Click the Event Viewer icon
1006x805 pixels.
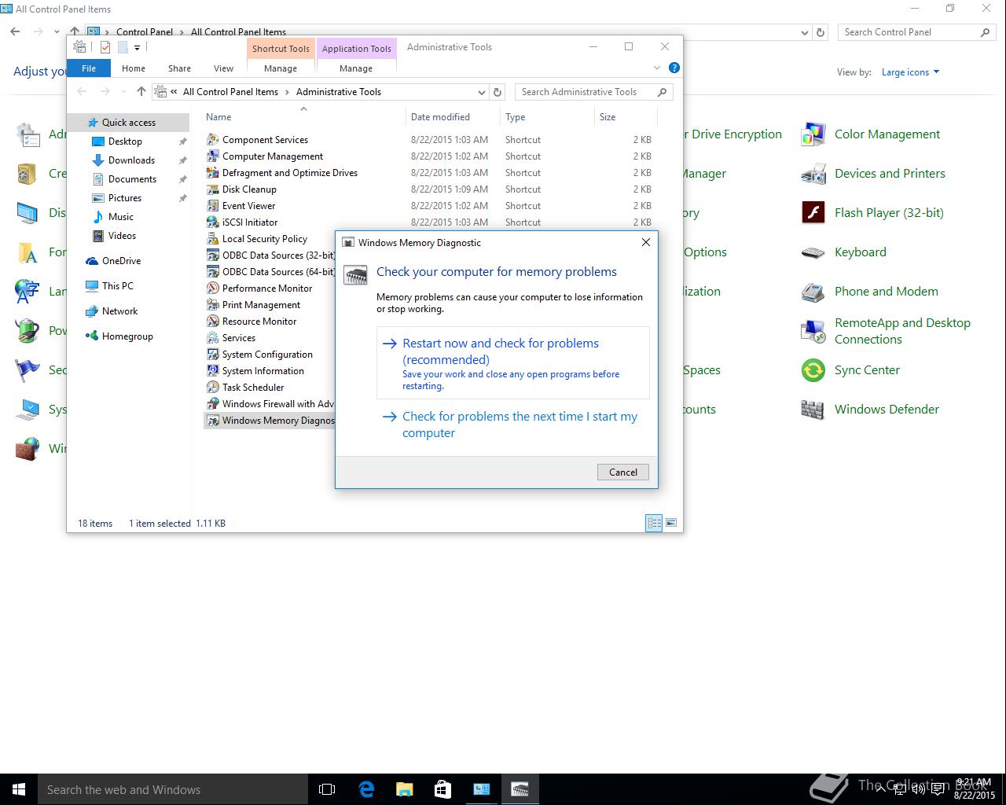(212, 206)
